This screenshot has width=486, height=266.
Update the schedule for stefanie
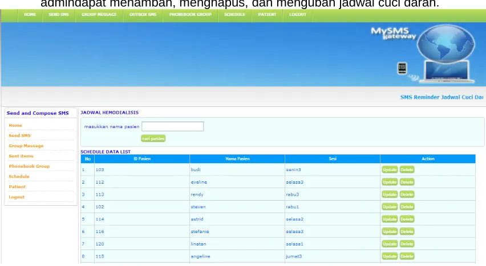click(390, 231)
